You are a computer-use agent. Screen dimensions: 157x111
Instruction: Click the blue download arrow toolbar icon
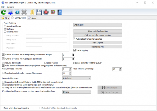[x=10, y=12]
